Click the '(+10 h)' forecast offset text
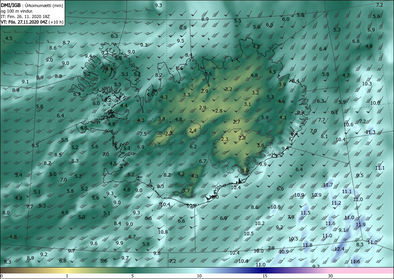 [x=56, y=22]
